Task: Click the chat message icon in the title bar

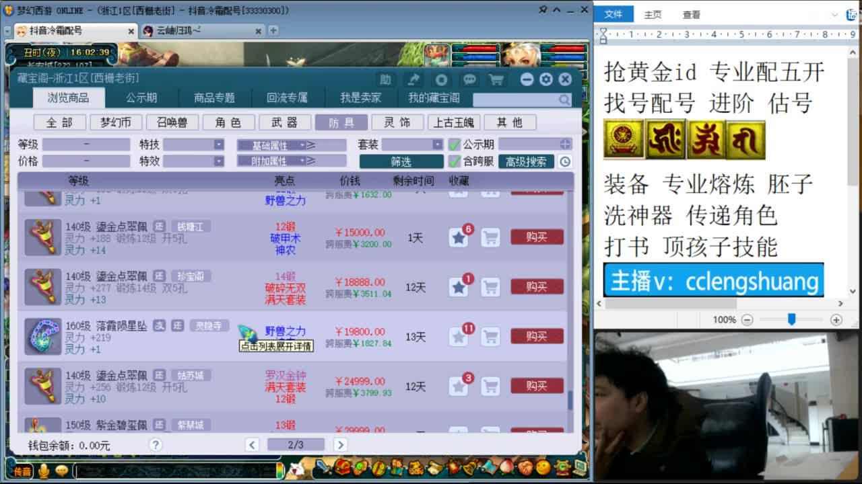Action: [x=469, y=79]
